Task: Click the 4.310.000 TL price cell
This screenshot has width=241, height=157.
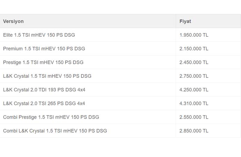Action: 208,103
